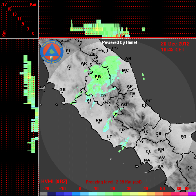Viewport: 196px width, 196px height.
Task: Pick the yellow 40 dBZ color swatch
Action: point(142,194)
